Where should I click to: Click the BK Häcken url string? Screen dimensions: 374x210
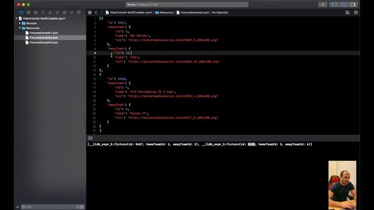pos(173,40)
